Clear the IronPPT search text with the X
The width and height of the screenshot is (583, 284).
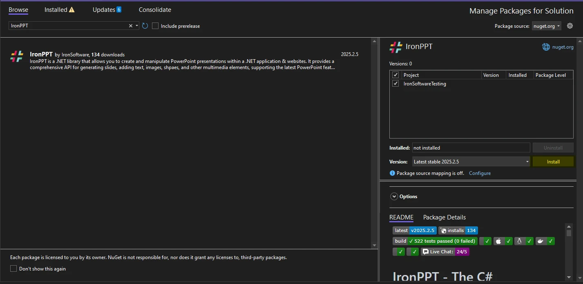131,26
